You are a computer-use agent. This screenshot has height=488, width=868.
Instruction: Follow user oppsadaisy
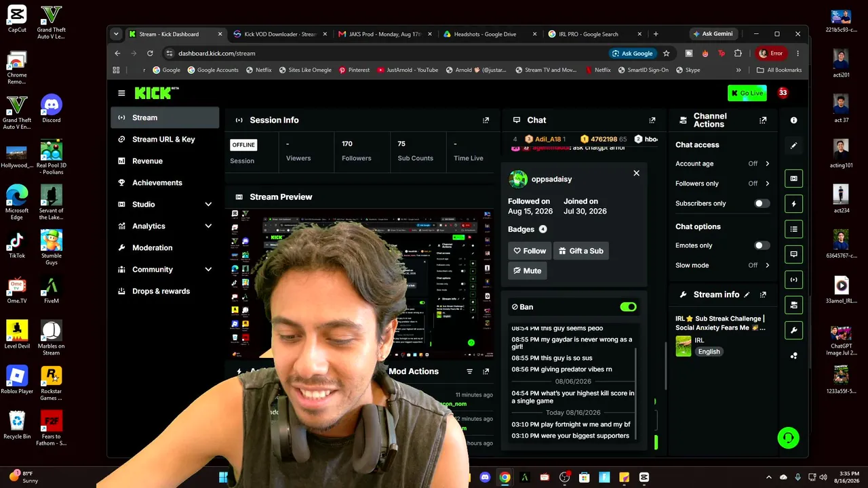click(x=530, y=251)
